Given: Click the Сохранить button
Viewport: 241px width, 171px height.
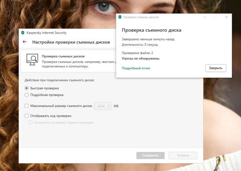Looking at the screenshot, I should [x=151, y=155].
